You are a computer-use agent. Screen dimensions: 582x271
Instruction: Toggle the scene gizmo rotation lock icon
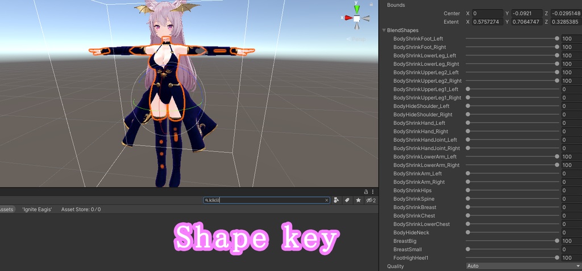coord(372,4)
